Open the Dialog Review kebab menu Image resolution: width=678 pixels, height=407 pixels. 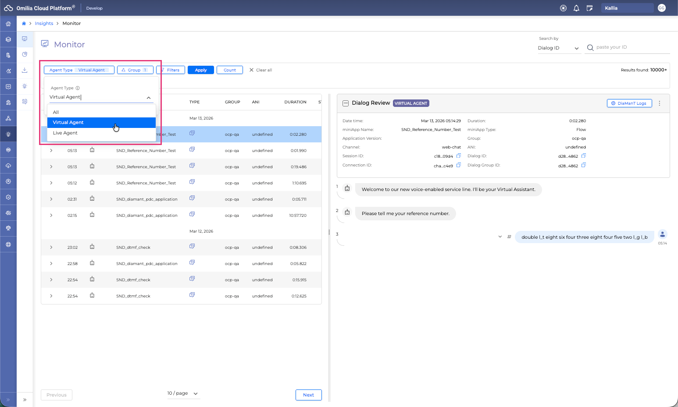coord(659,103)
